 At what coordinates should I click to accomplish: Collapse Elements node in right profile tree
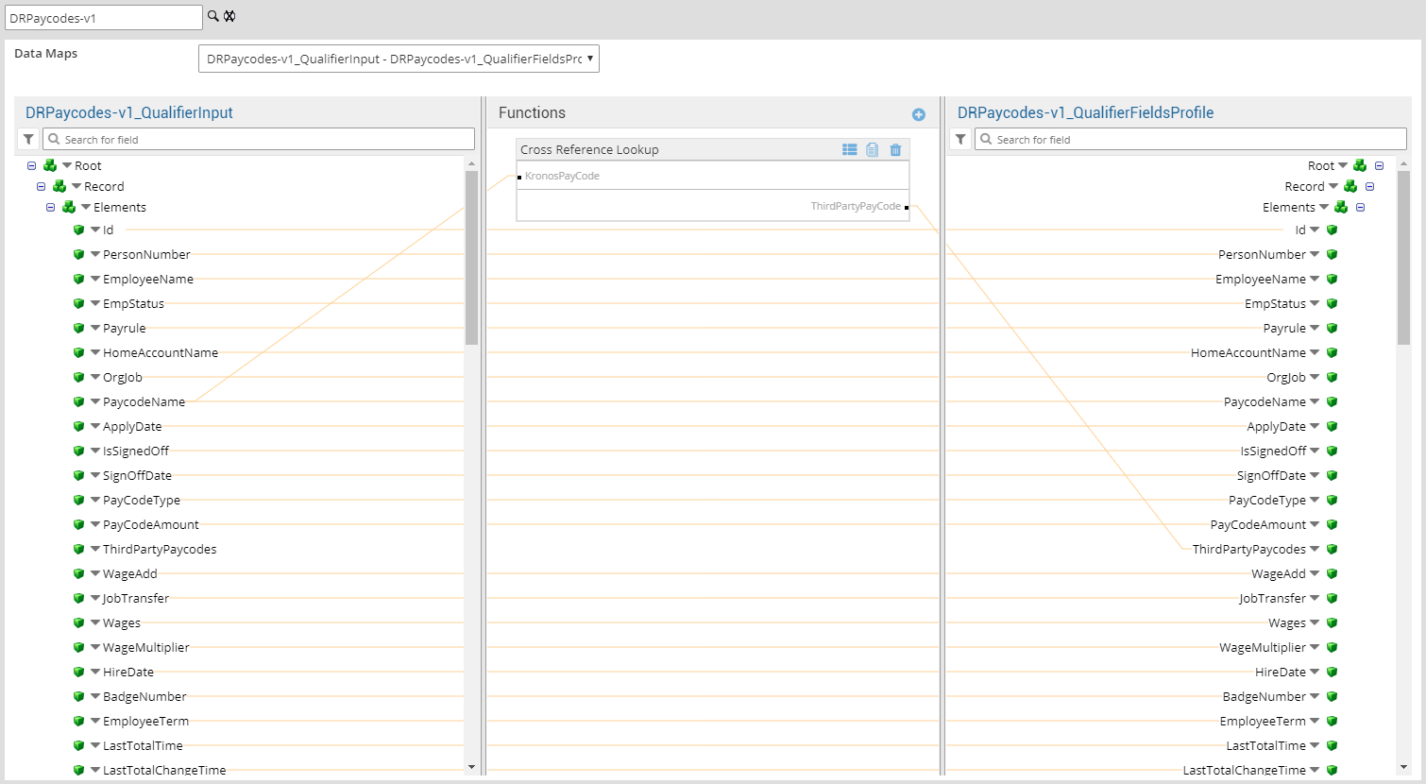(x=1360, y=207)
